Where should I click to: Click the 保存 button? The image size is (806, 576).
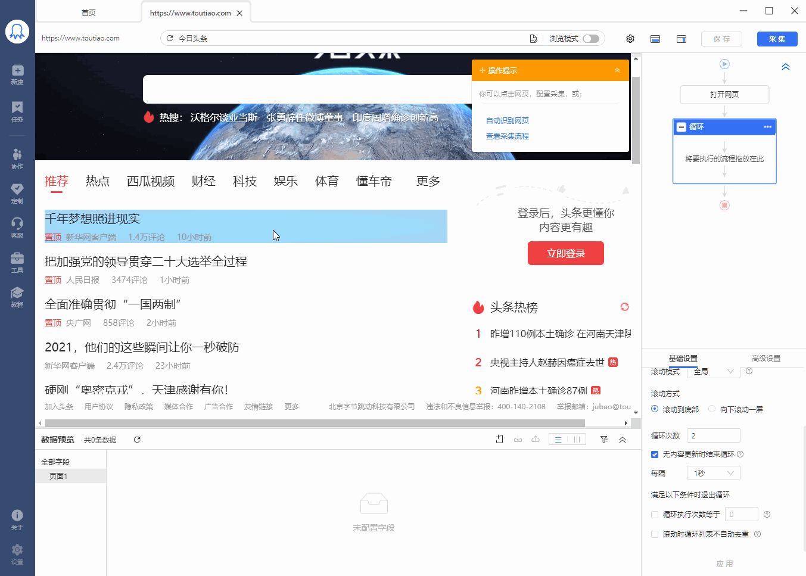tap(721, 39)
